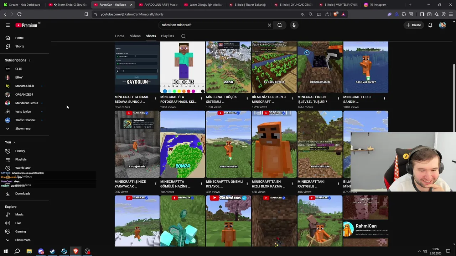Open options for MİNECRAFT HIZLI SANDIK short

(x=384, y=98)
